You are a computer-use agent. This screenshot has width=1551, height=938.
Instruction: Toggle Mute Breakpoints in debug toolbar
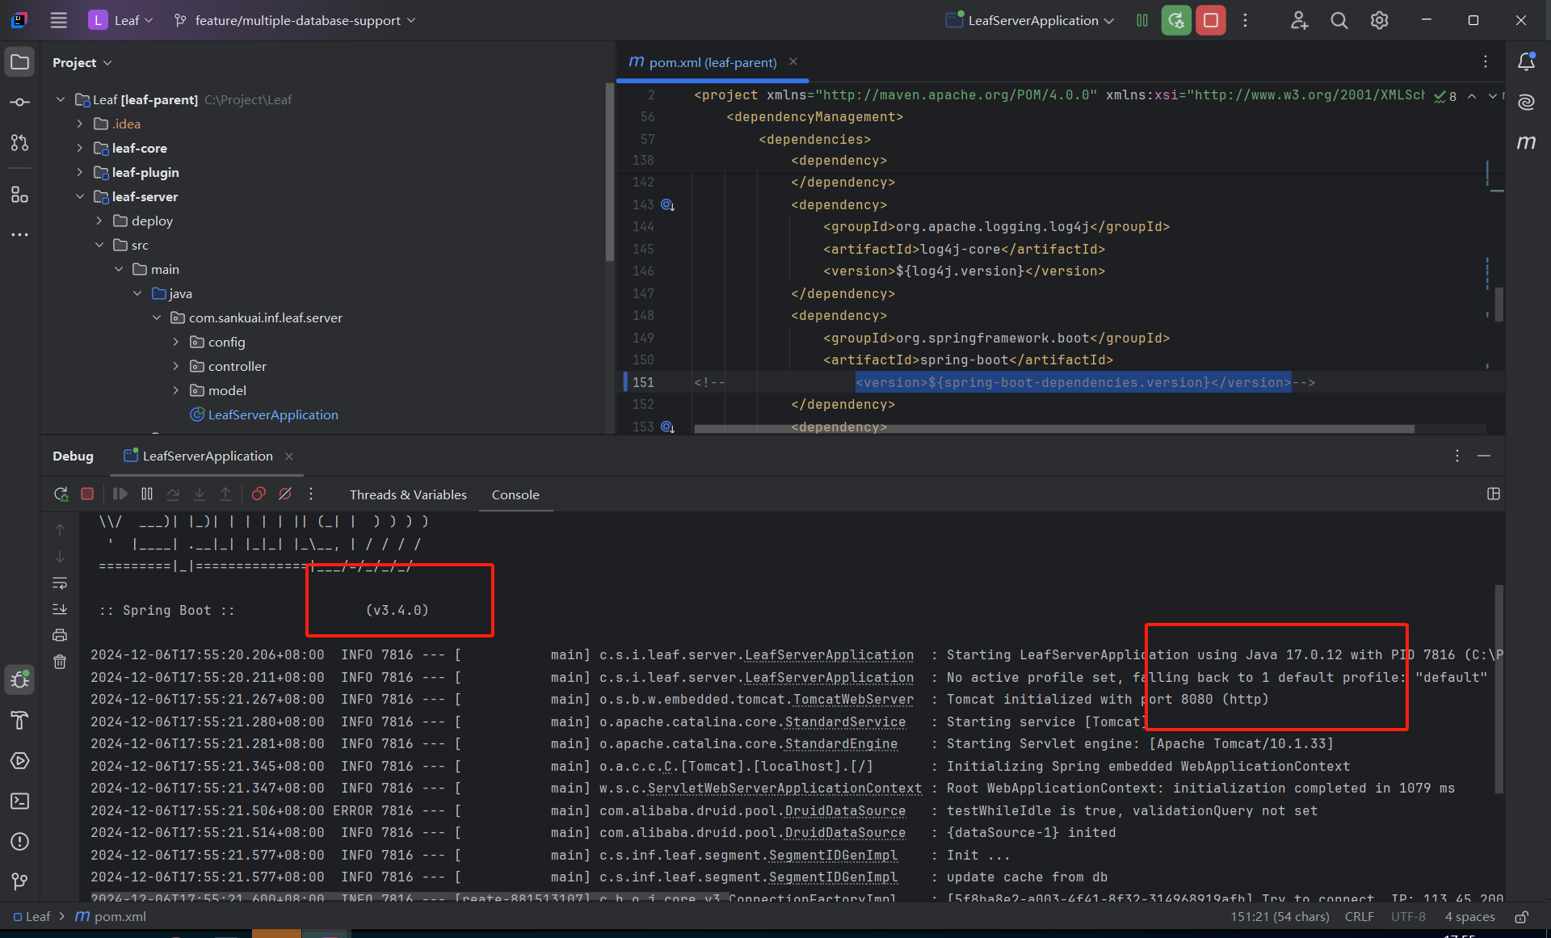(285, 494)
